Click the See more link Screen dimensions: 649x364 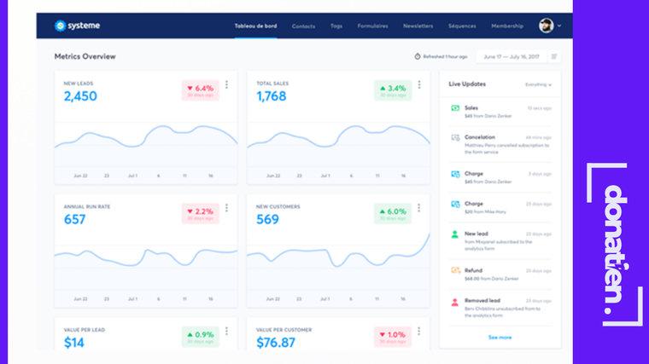coord(500,338)
